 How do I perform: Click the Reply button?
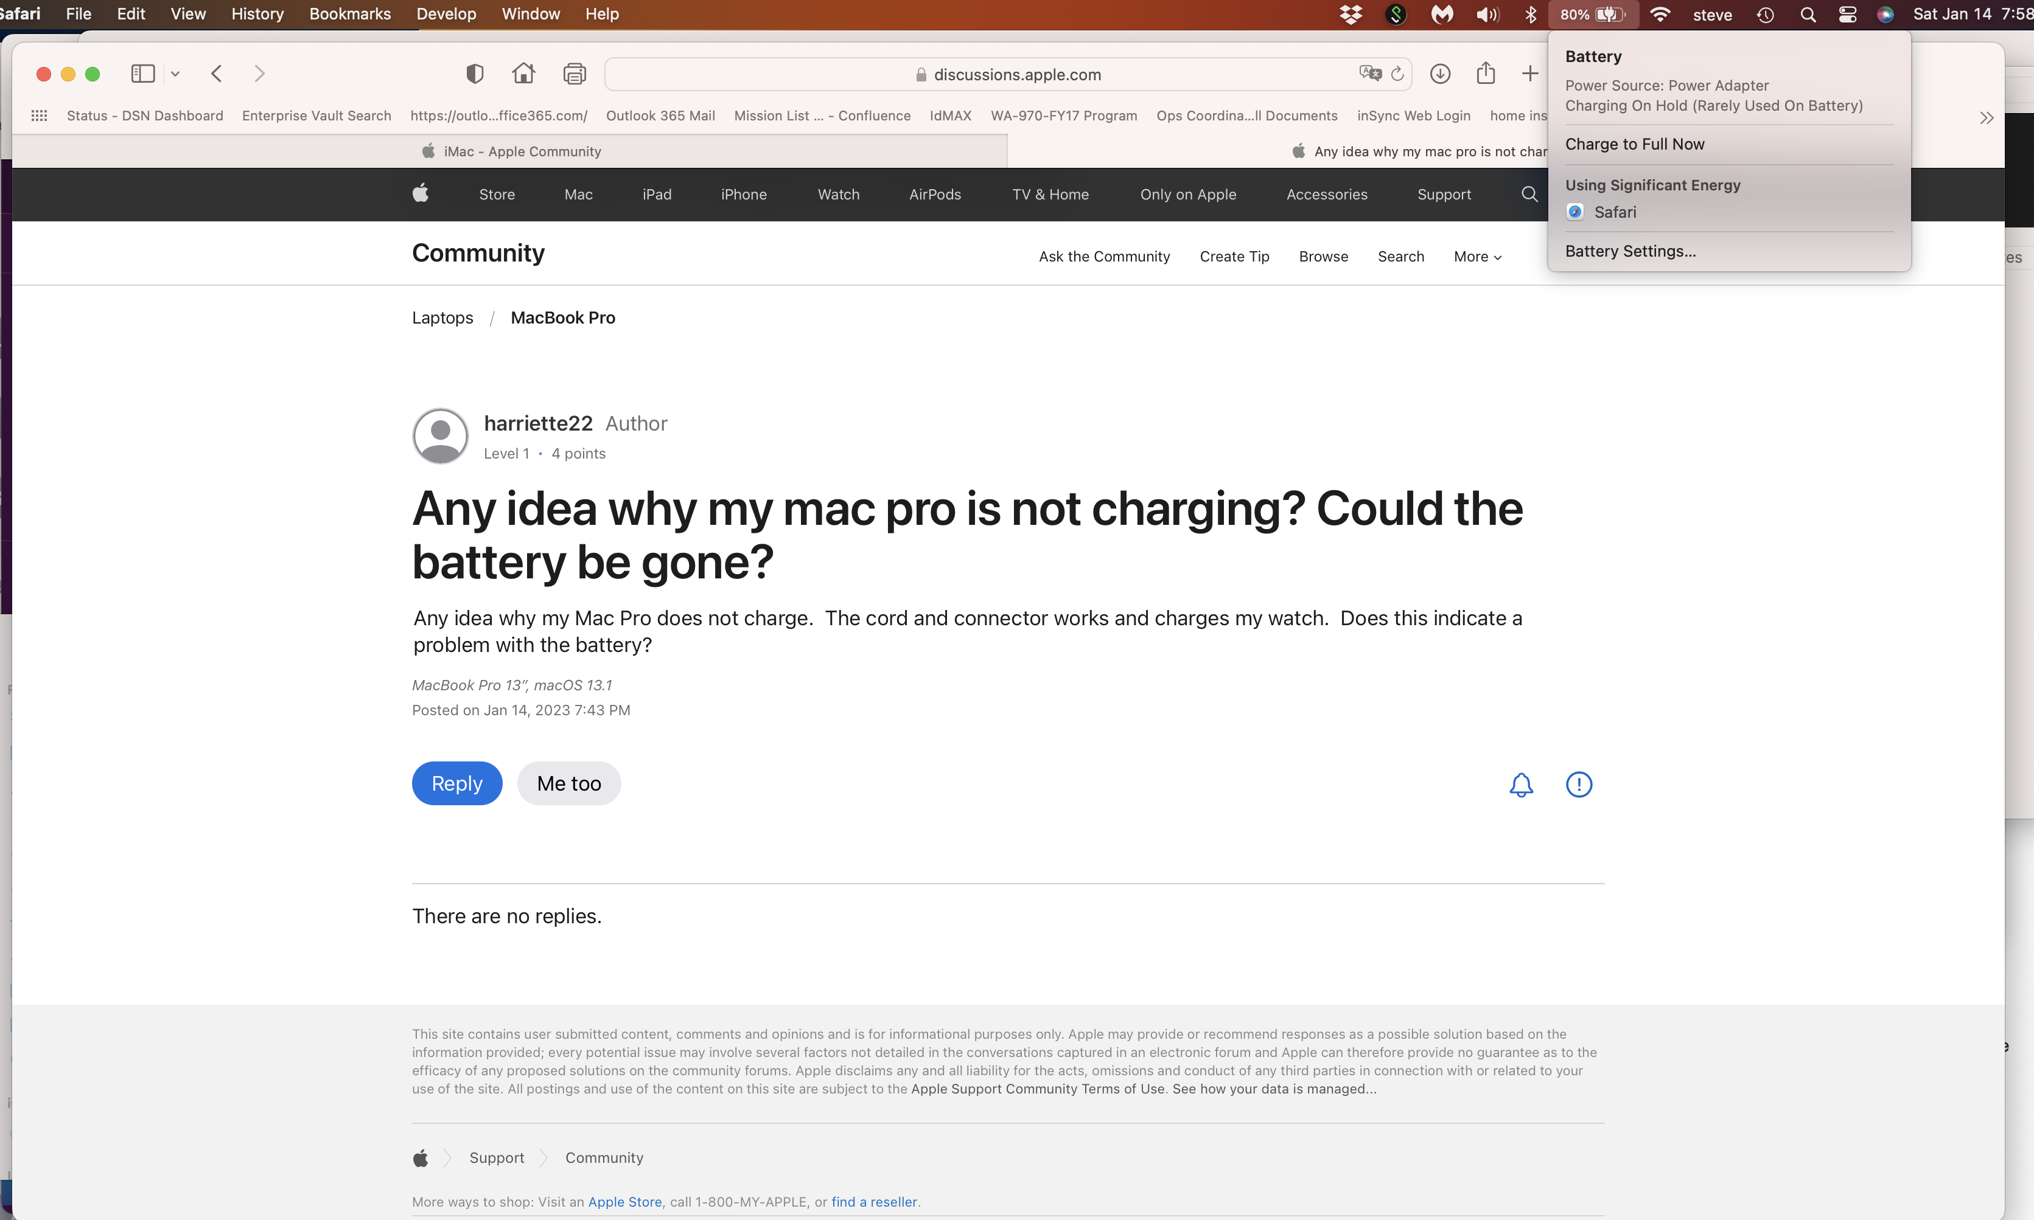456,783
